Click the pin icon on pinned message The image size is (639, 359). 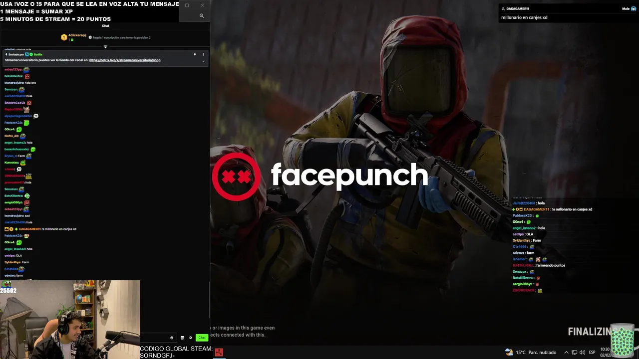click(x=195, y=54)
